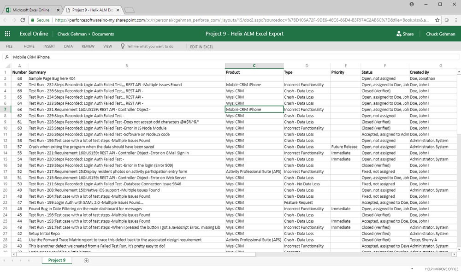Add a worksheet with the plus icon

86,260
